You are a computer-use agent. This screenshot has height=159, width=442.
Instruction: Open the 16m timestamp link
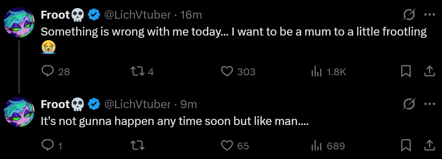(x=191, y=15)
